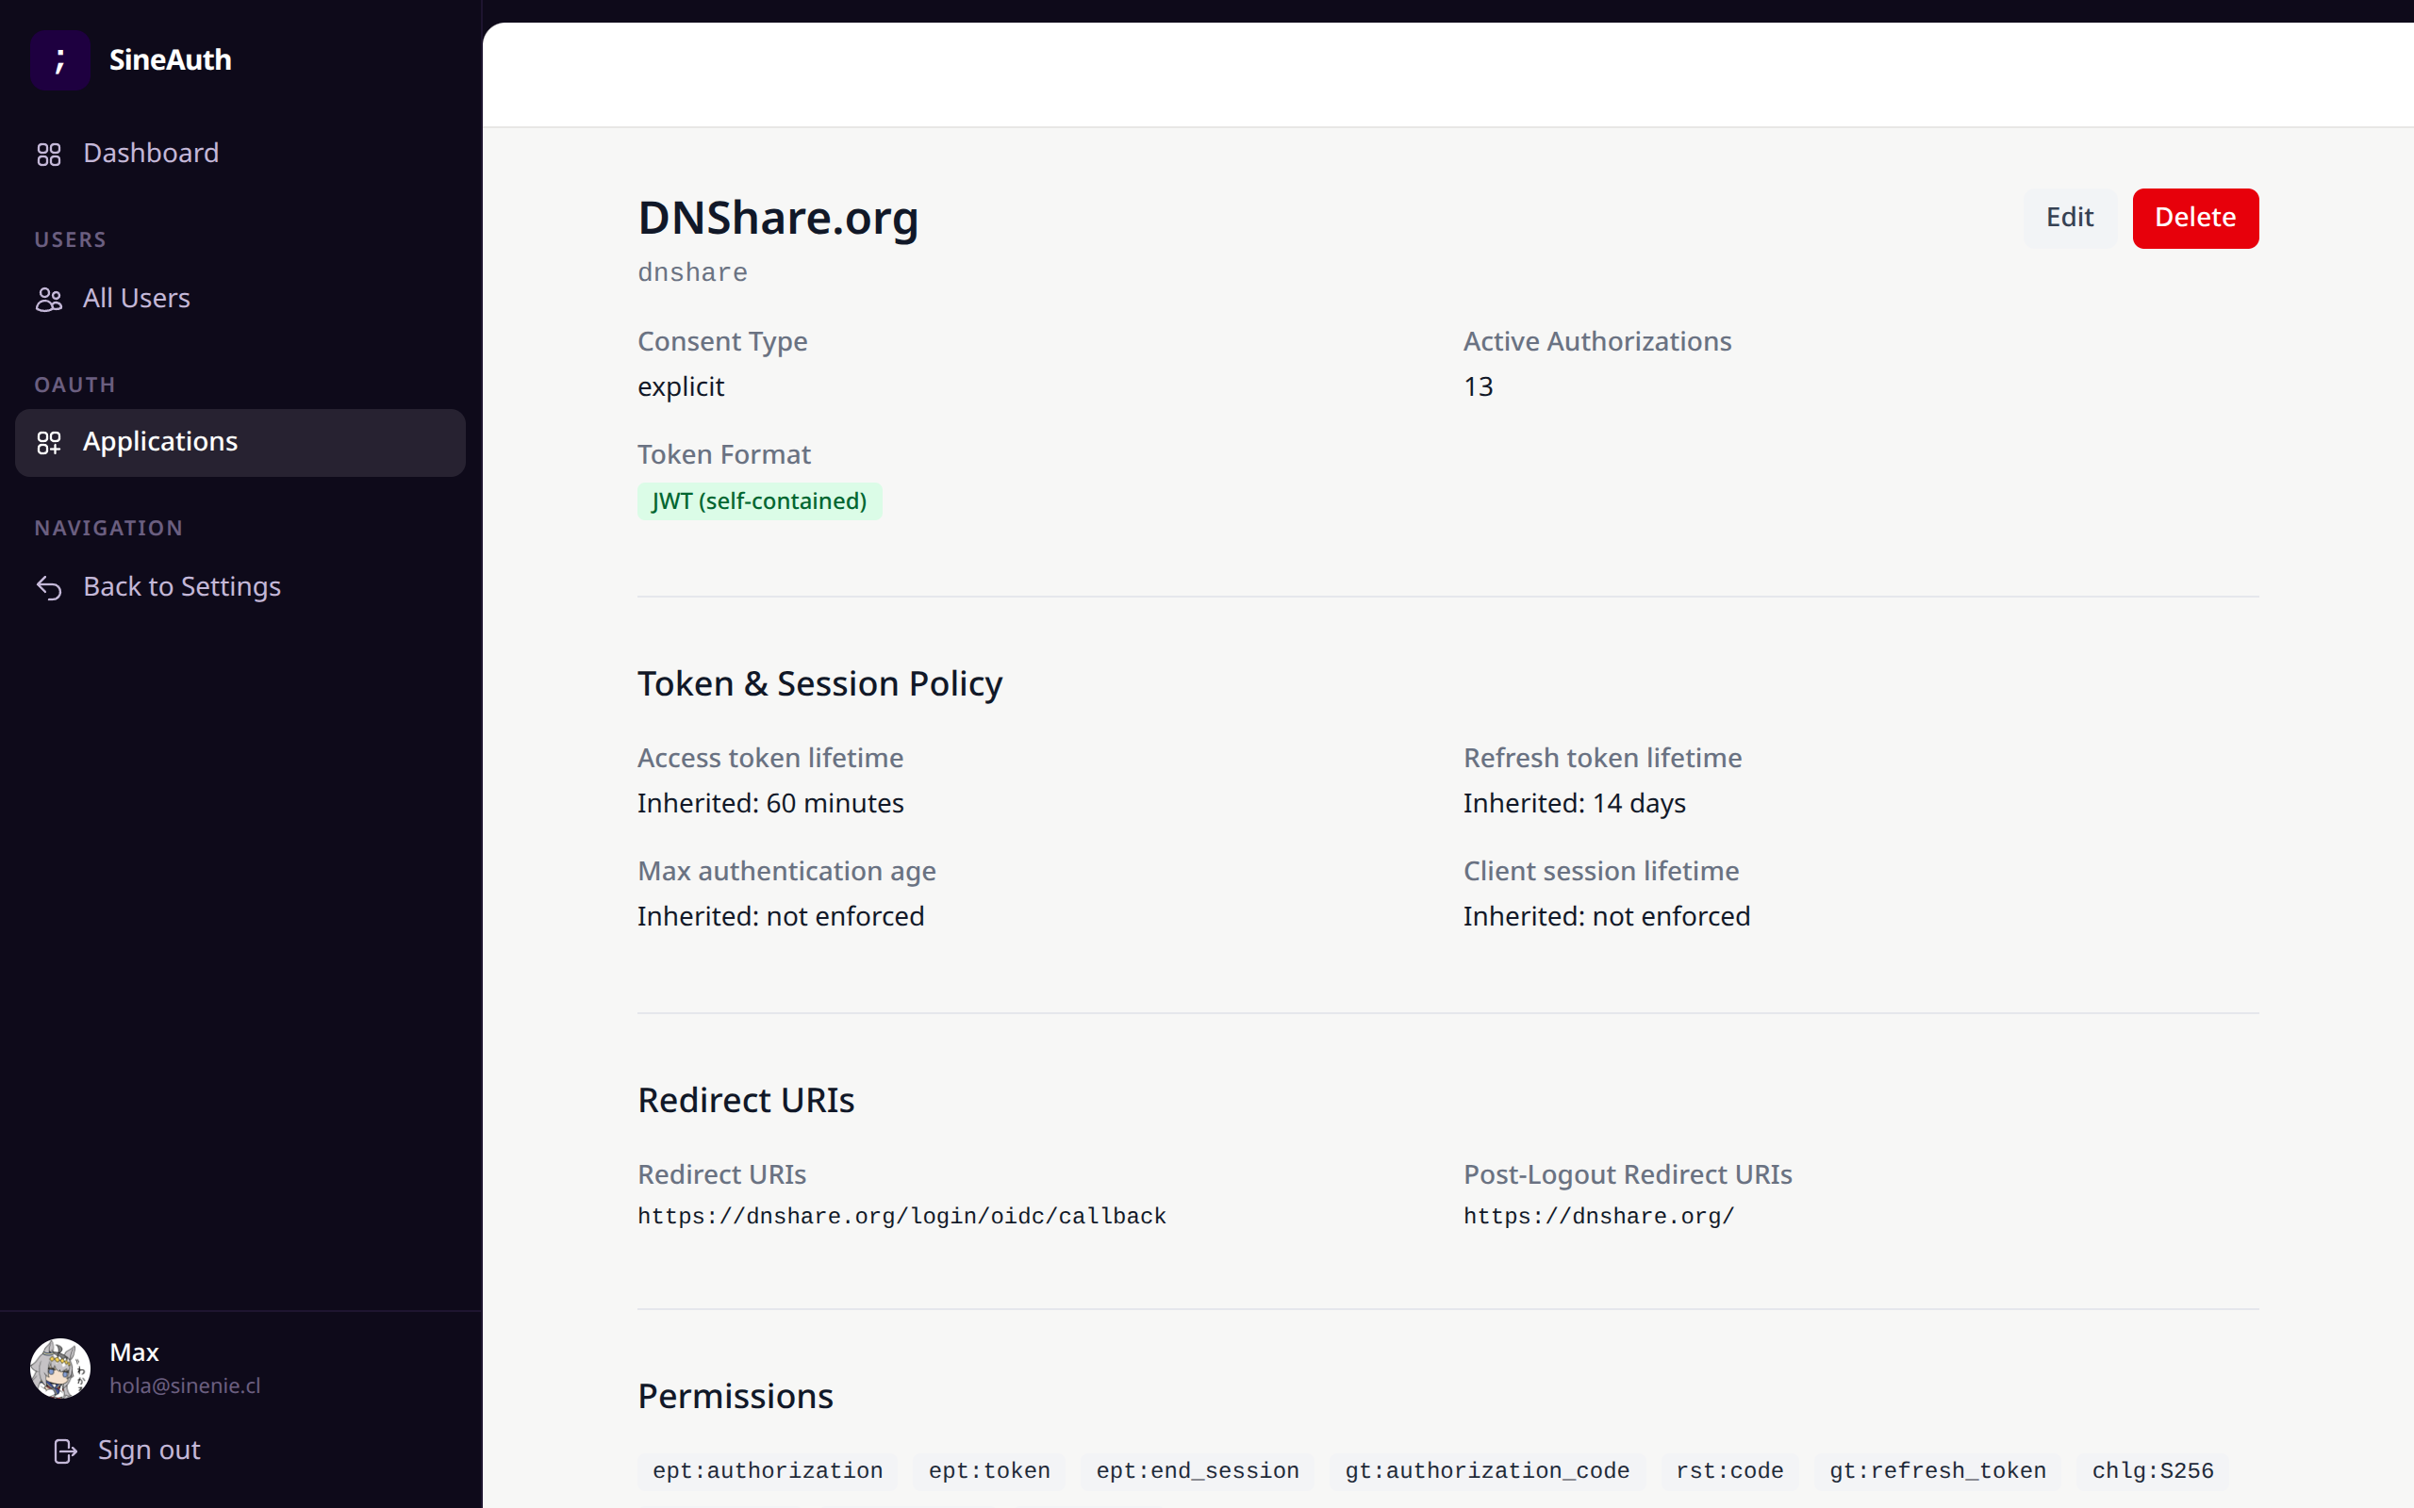Click Max's avatar picture

tap(59, 1369)
